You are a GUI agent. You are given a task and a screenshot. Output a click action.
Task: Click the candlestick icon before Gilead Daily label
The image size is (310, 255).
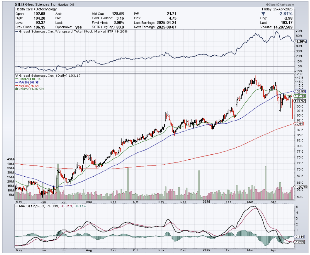pyautogui.click(x=17, y=75)
